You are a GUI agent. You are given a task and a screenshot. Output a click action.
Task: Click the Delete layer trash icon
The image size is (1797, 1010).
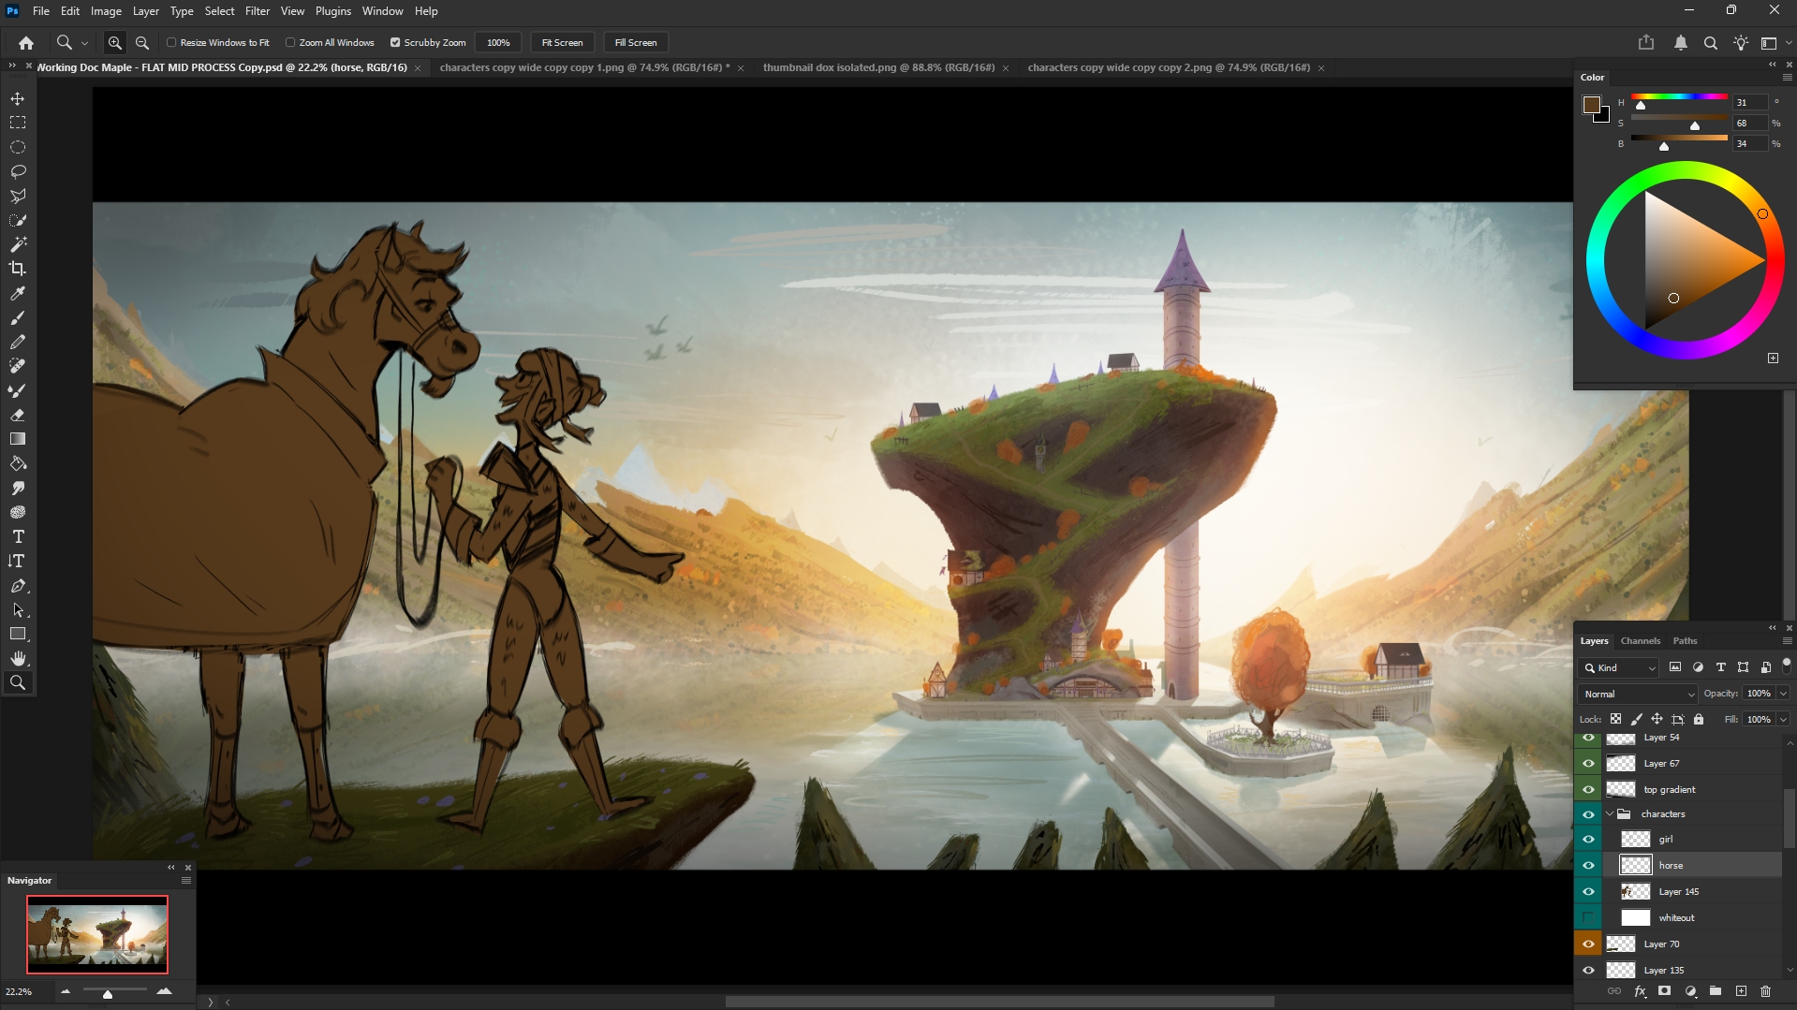(x=1766, y=991)
